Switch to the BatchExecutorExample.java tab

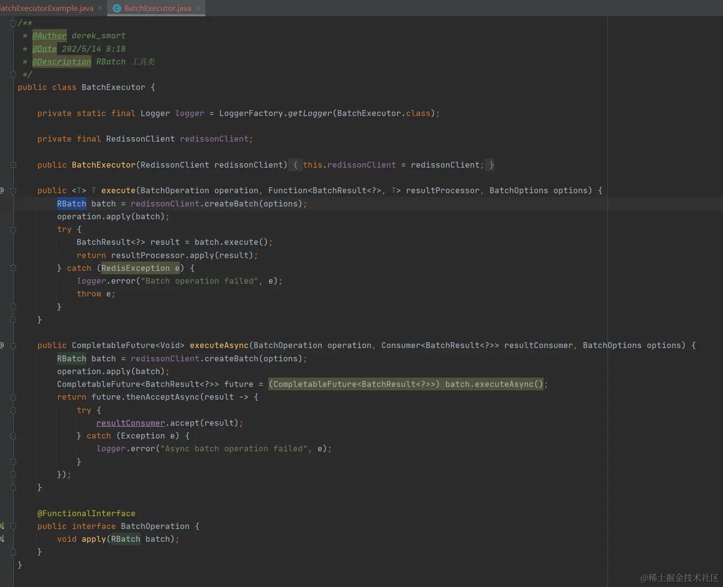point(46,8)
